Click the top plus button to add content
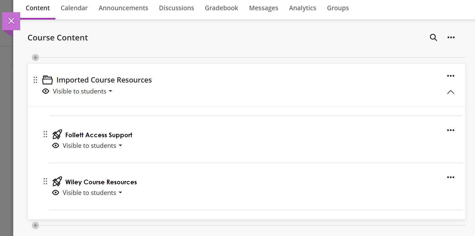 click(35, 57)
